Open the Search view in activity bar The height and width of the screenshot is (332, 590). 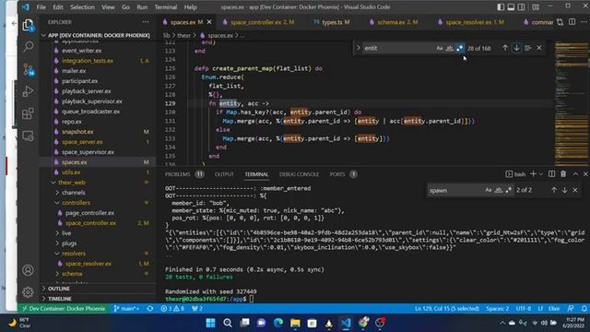click(28, 47)
